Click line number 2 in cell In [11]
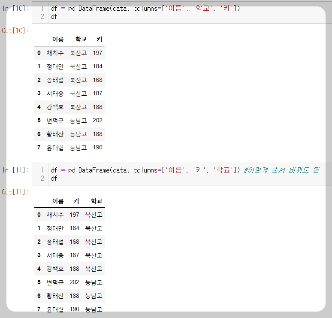This screenshot has width=332, height=318. click(x=42, y=178)
